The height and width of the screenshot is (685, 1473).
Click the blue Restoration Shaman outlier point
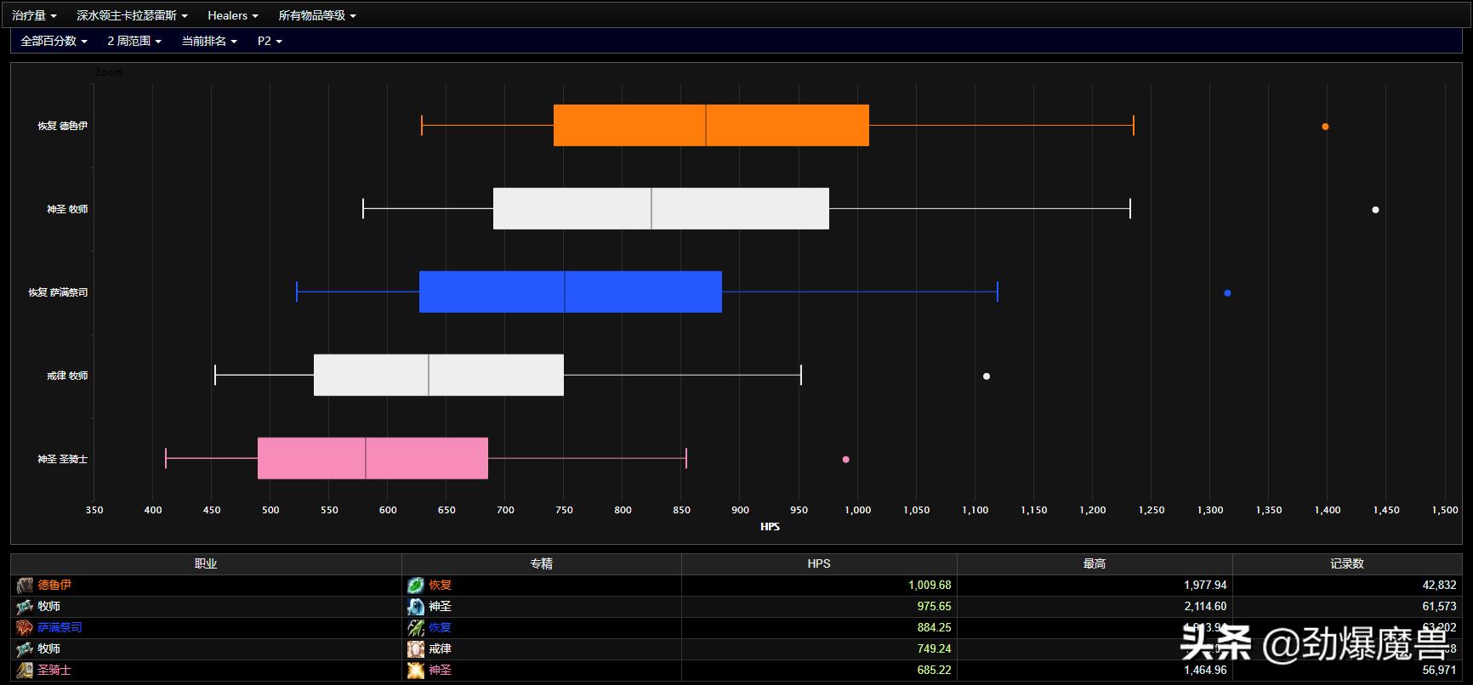click(1227, 293)
